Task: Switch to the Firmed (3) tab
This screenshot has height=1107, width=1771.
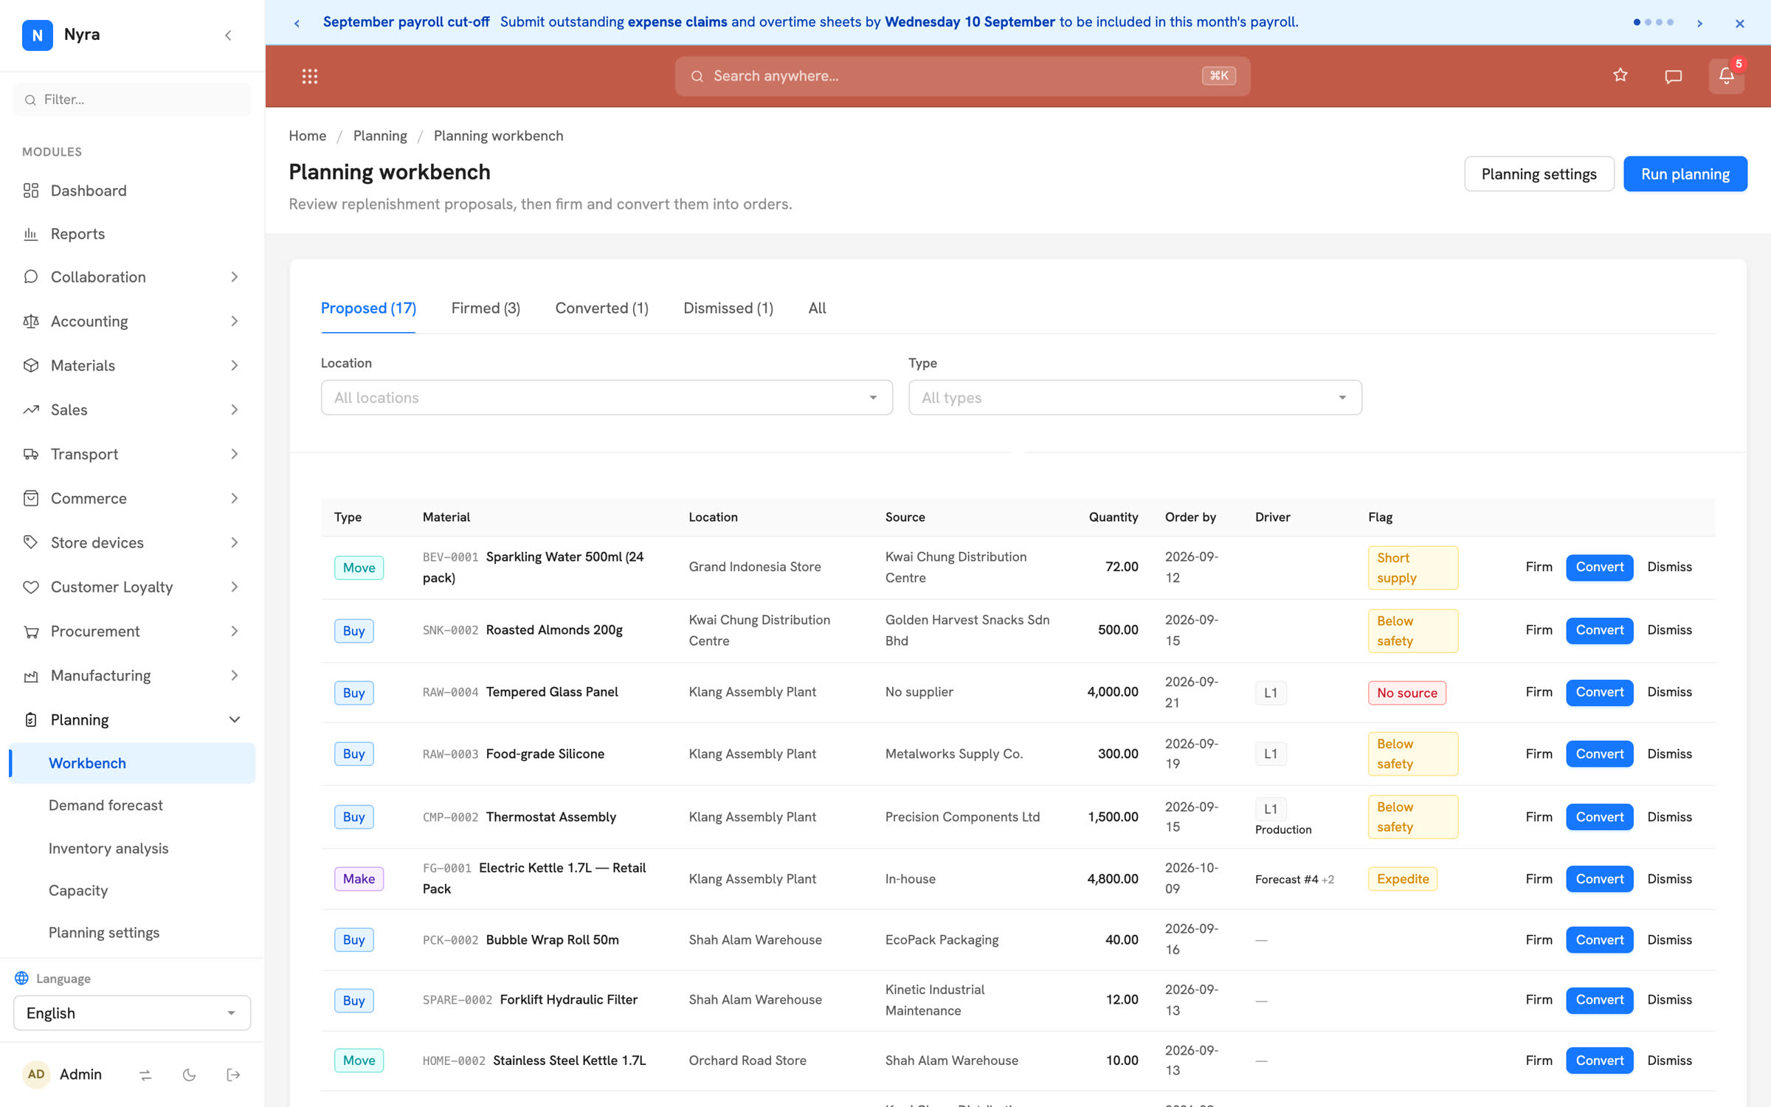Action: 486,308
